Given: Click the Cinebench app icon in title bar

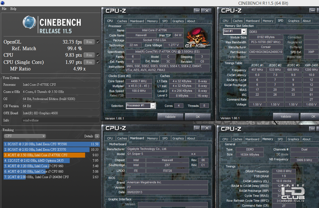Looking at the screenshot, I should coord(2,3).
